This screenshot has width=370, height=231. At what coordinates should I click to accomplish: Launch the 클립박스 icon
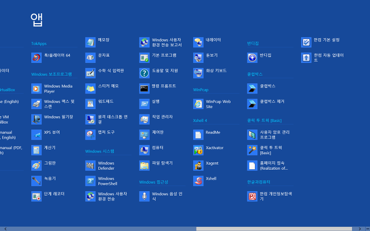pos(252,88)
